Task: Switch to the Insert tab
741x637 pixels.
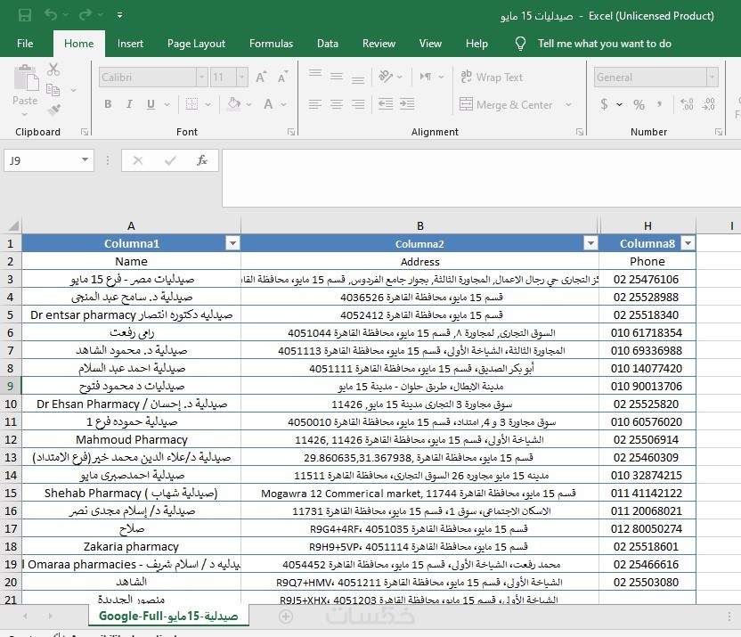Action: 130,44
